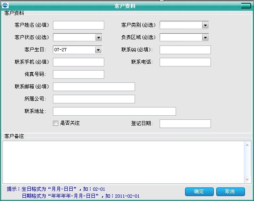Click the app logo icon in title bar

(5, 5)
